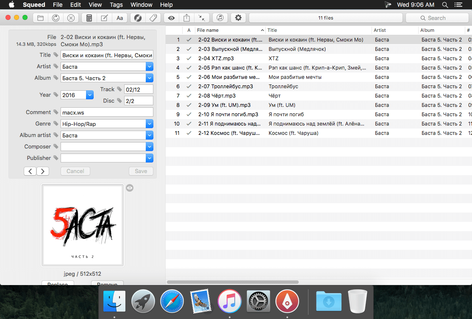Click the eye toolbar icon

(171, 18)
